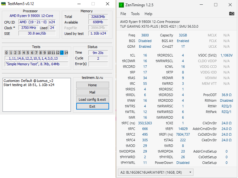Click the Exit button in TestMem5

pos(93,106)
